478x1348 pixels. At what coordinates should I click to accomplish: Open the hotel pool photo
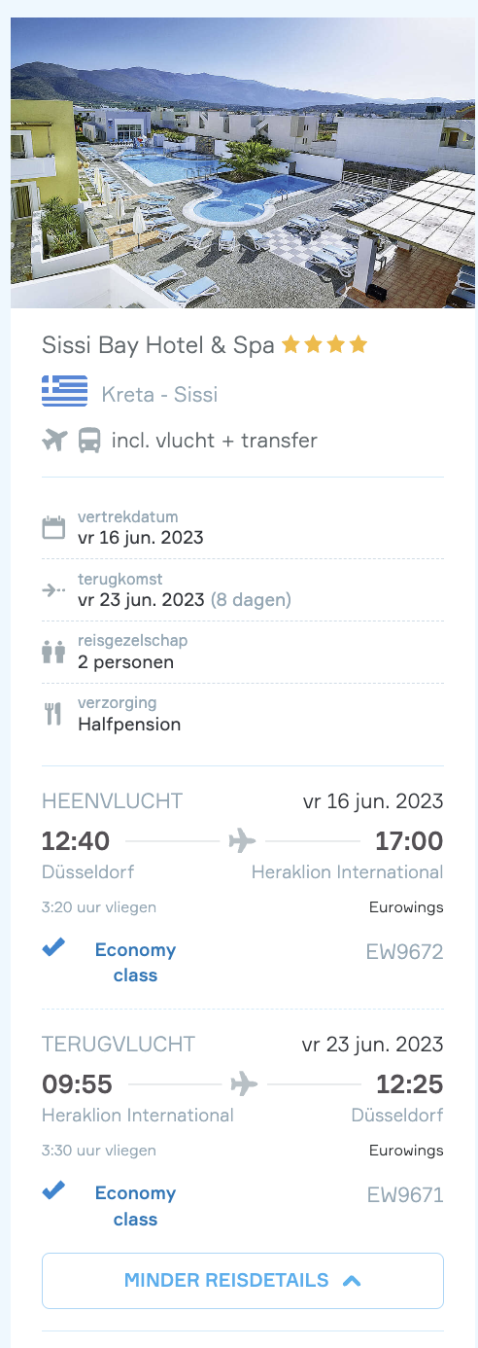(243, 162)
